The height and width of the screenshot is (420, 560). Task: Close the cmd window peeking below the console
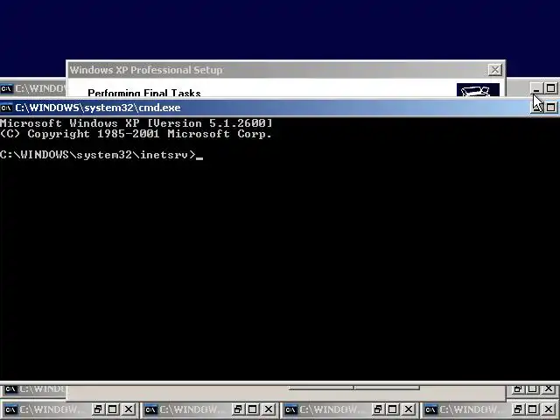pyautogui.click(x=548, y=388)
